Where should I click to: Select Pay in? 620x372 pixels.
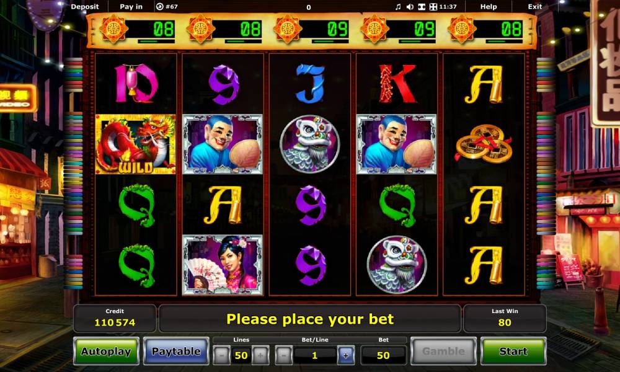[131, 7]
